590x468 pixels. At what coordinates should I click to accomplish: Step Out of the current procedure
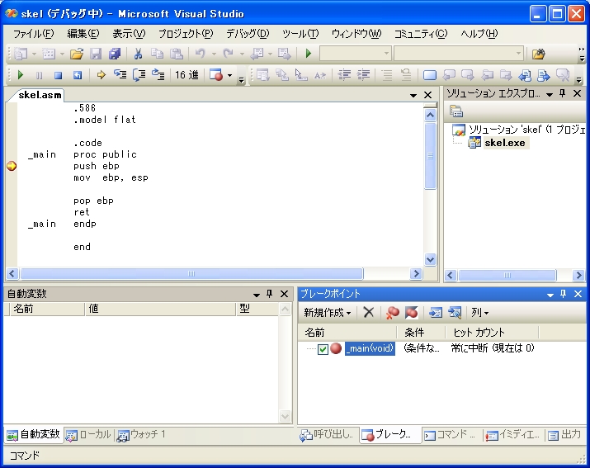pyautogui.click(x=158, y=75)
